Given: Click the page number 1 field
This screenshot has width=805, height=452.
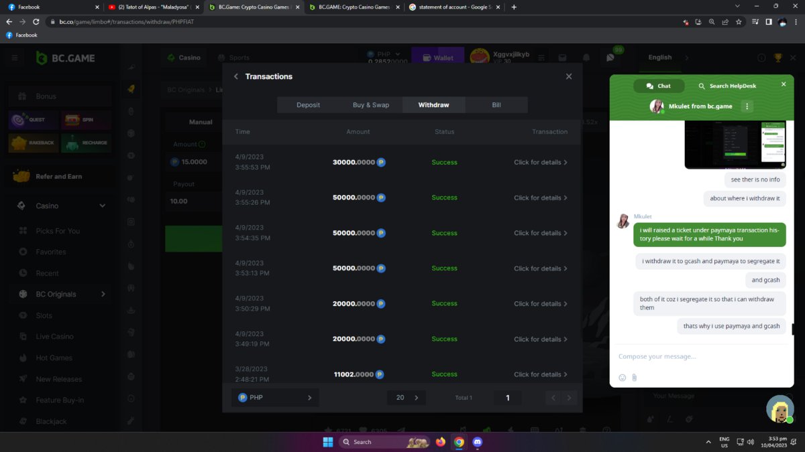Looking at the screenshot, I should tap(508, 398).
